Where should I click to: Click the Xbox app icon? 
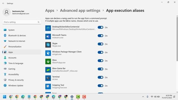click(48, 61)
